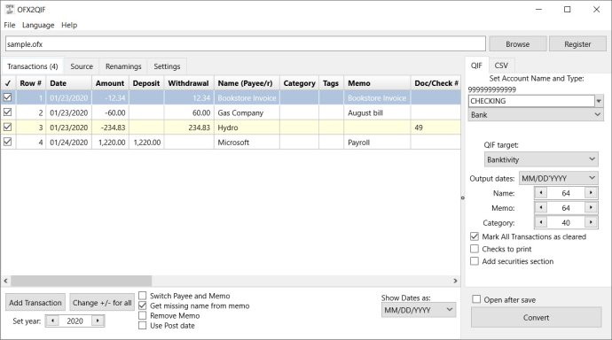
Task: Click the Register button
Action: 577,44
